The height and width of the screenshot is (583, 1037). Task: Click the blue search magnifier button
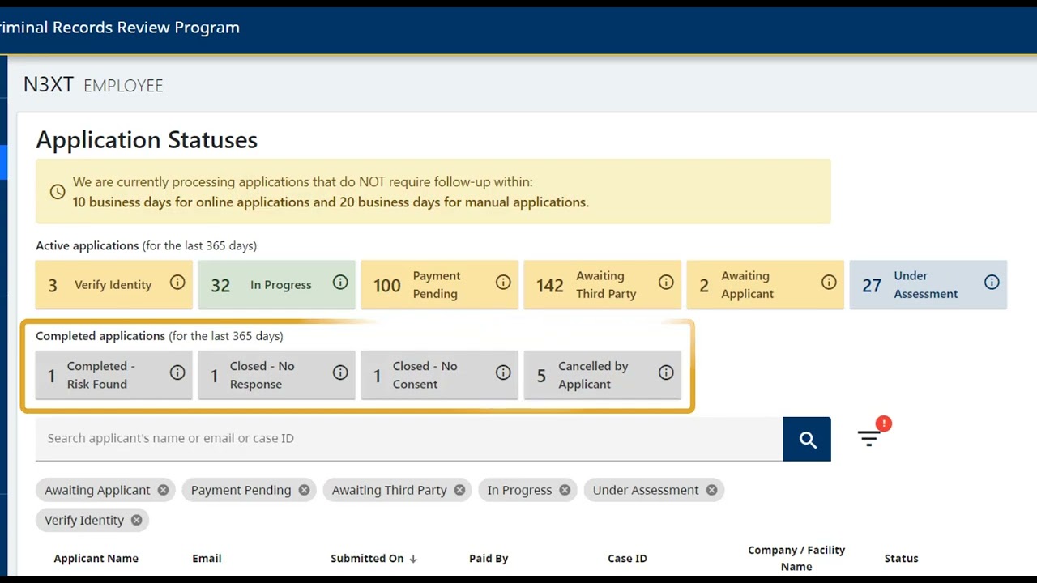(x=807, y=439)
